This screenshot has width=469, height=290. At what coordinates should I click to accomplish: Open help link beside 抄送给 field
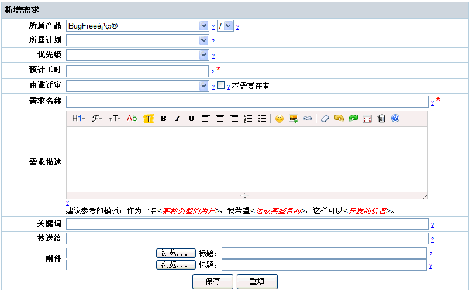(x=432, y=240)
